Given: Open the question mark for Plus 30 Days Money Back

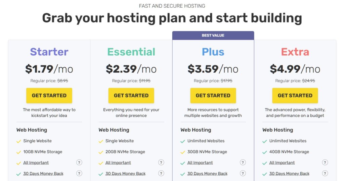Looking at the screenshot, I should 243,173.
